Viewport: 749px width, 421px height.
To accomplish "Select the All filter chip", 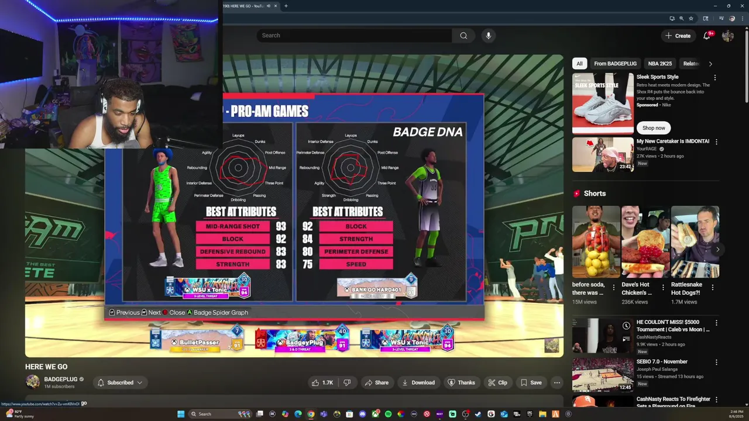I will click(x=579, y=63).
